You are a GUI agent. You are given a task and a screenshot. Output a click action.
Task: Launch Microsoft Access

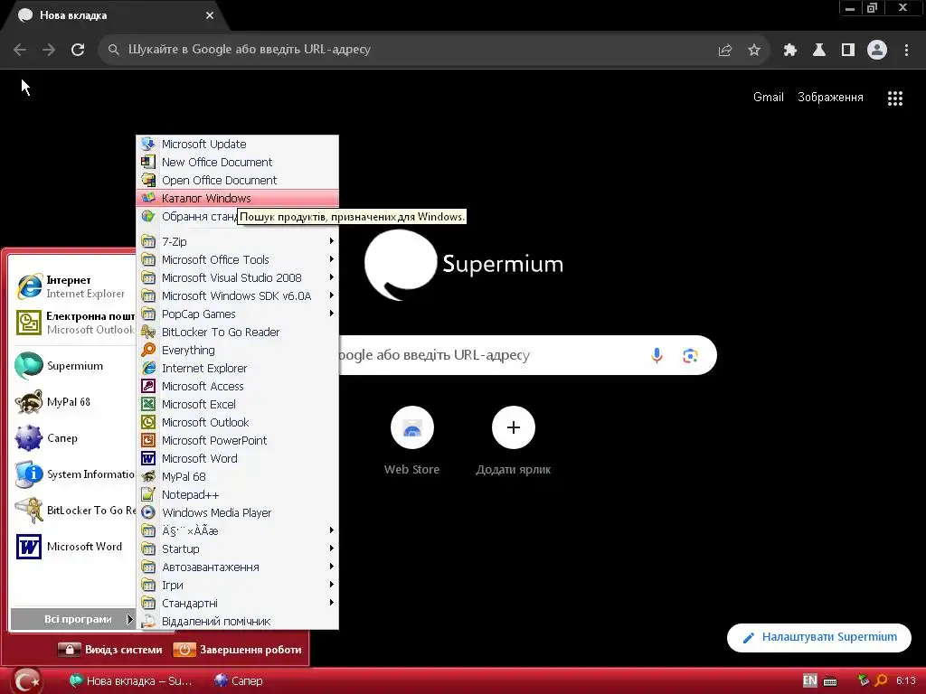(238, 387)
